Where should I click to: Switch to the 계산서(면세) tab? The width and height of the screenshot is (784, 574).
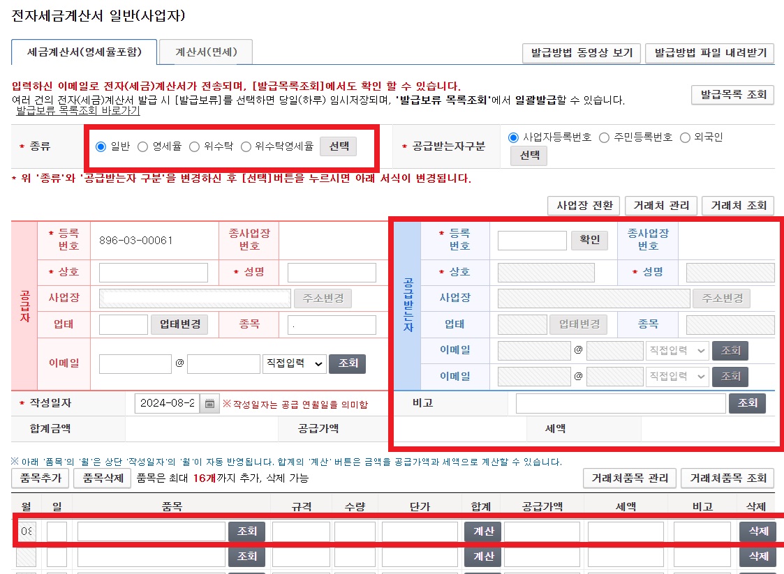[x=209, y=52]
